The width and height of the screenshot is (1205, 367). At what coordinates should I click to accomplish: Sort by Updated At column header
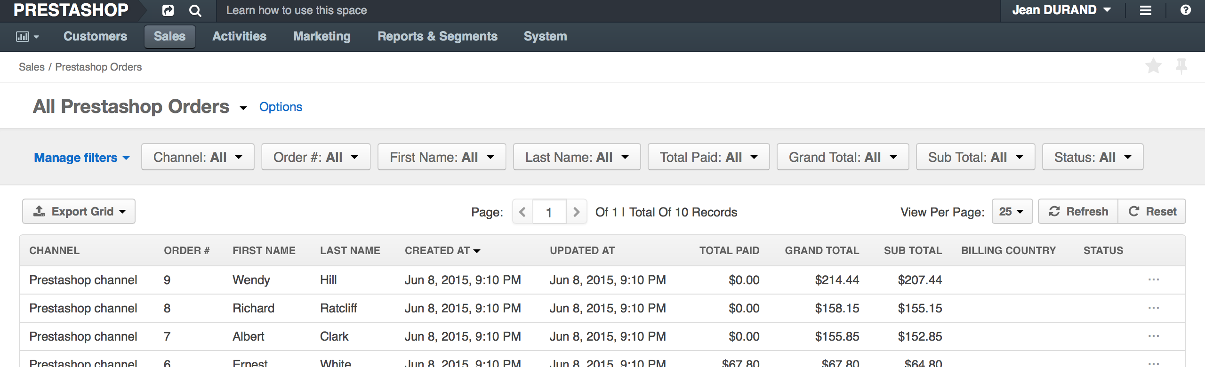click(582, 250)
